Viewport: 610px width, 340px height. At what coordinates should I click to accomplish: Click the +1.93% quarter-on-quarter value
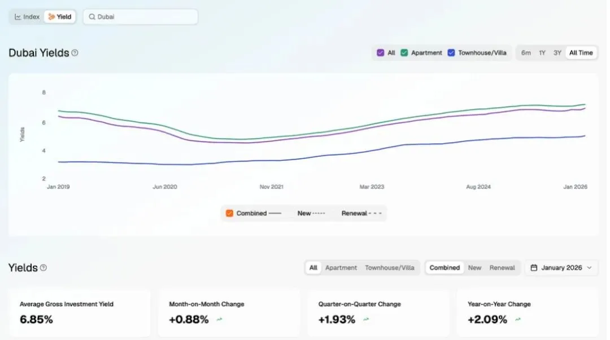337,319
